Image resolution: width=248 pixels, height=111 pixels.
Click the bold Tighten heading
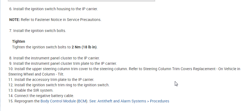18,42
